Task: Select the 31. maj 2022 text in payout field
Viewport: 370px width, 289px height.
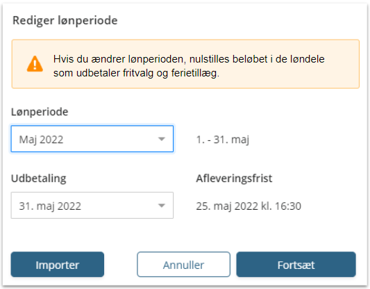Action: [50, 206]
